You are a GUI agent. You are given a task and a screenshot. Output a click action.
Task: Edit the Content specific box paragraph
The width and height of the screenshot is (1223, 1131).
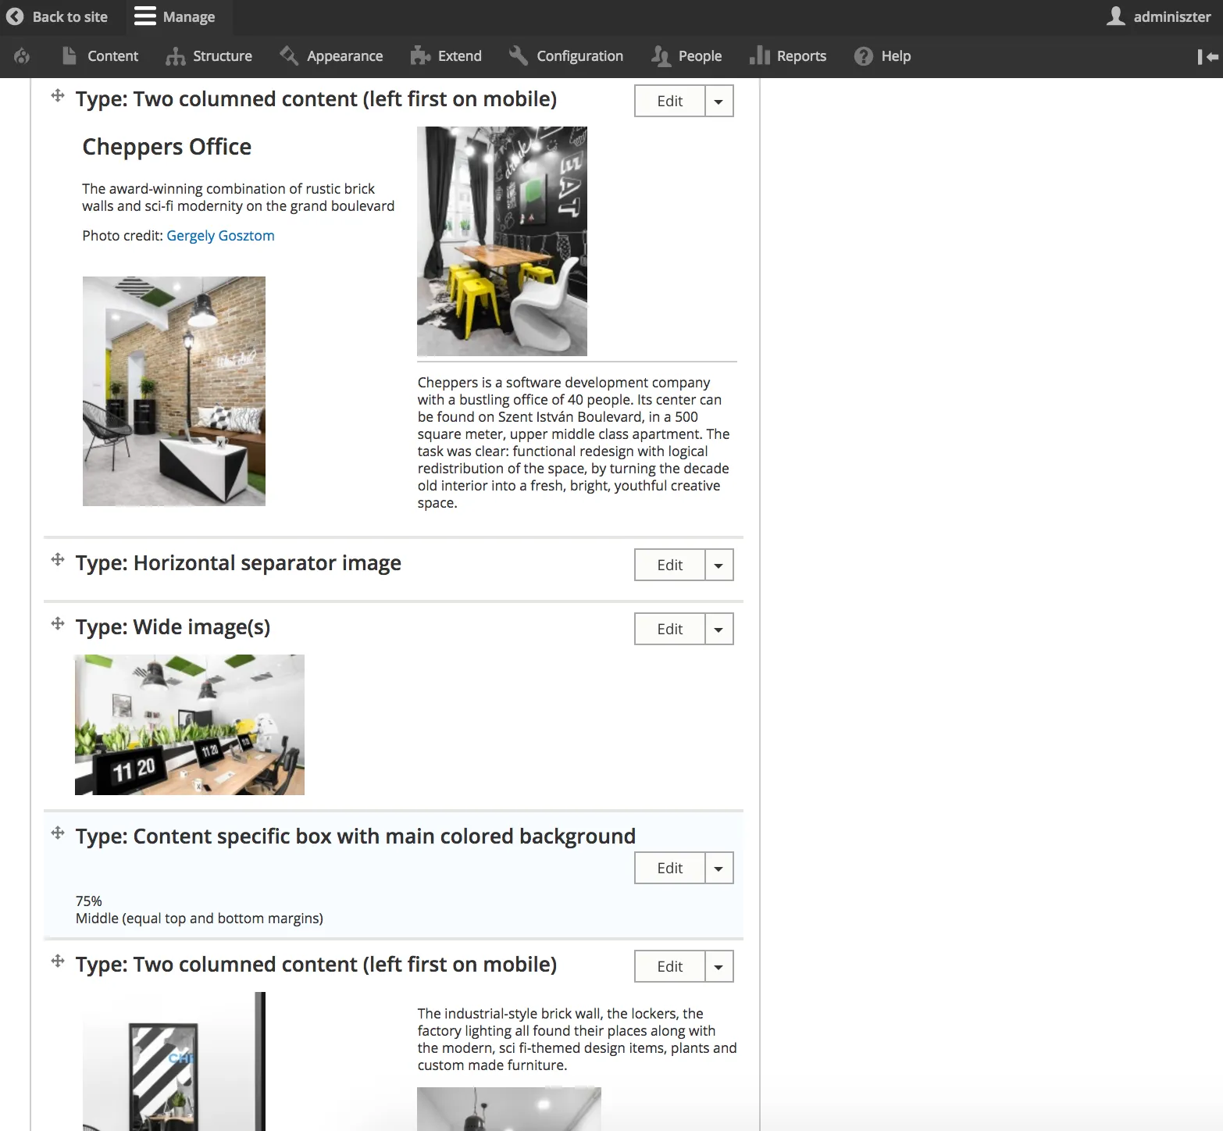click(670, 868)
